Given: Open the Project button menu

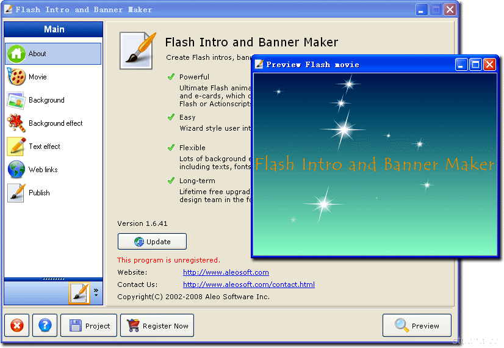Looking at the screenshot, I should pos(89,325).
